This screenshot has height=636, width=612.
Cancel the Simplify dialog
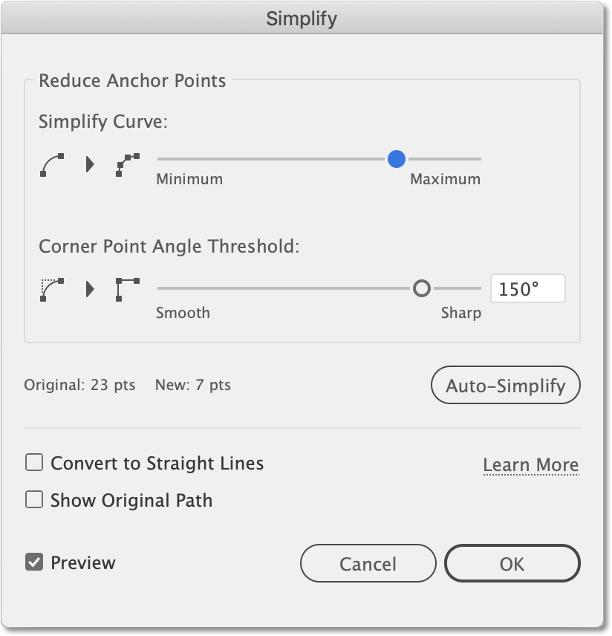[x=368, y=563]
